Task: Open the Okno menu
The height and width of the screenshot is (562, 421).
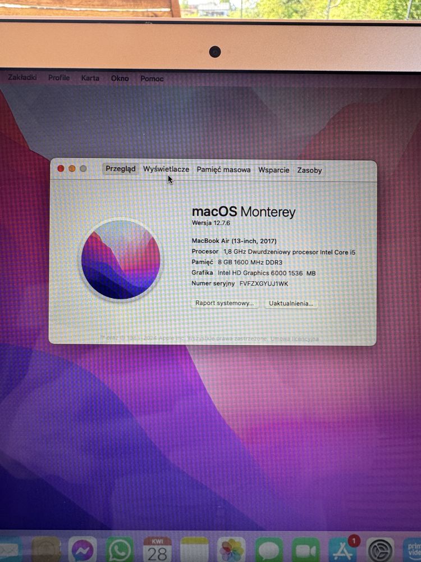Action: click(120, 78)
